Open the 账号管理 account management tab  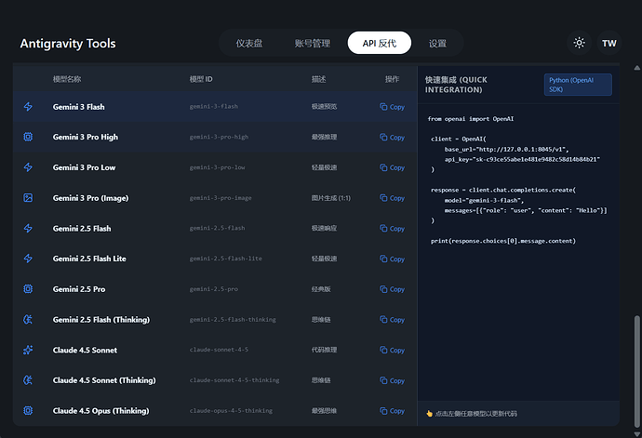coord(312,43)
